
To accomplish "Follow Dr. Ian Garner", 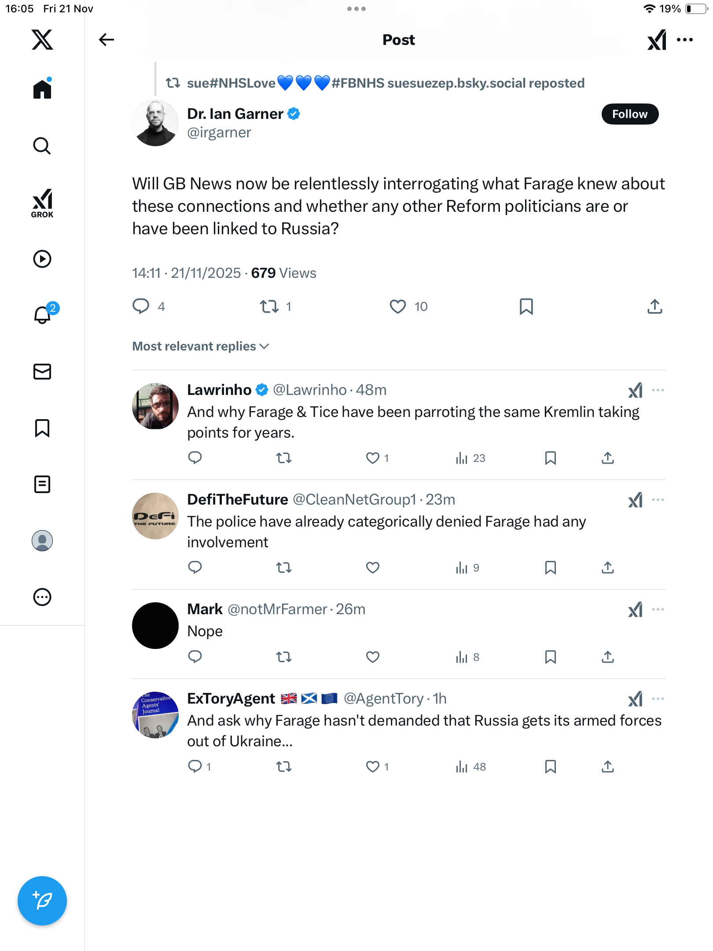I will click(630, 114).
